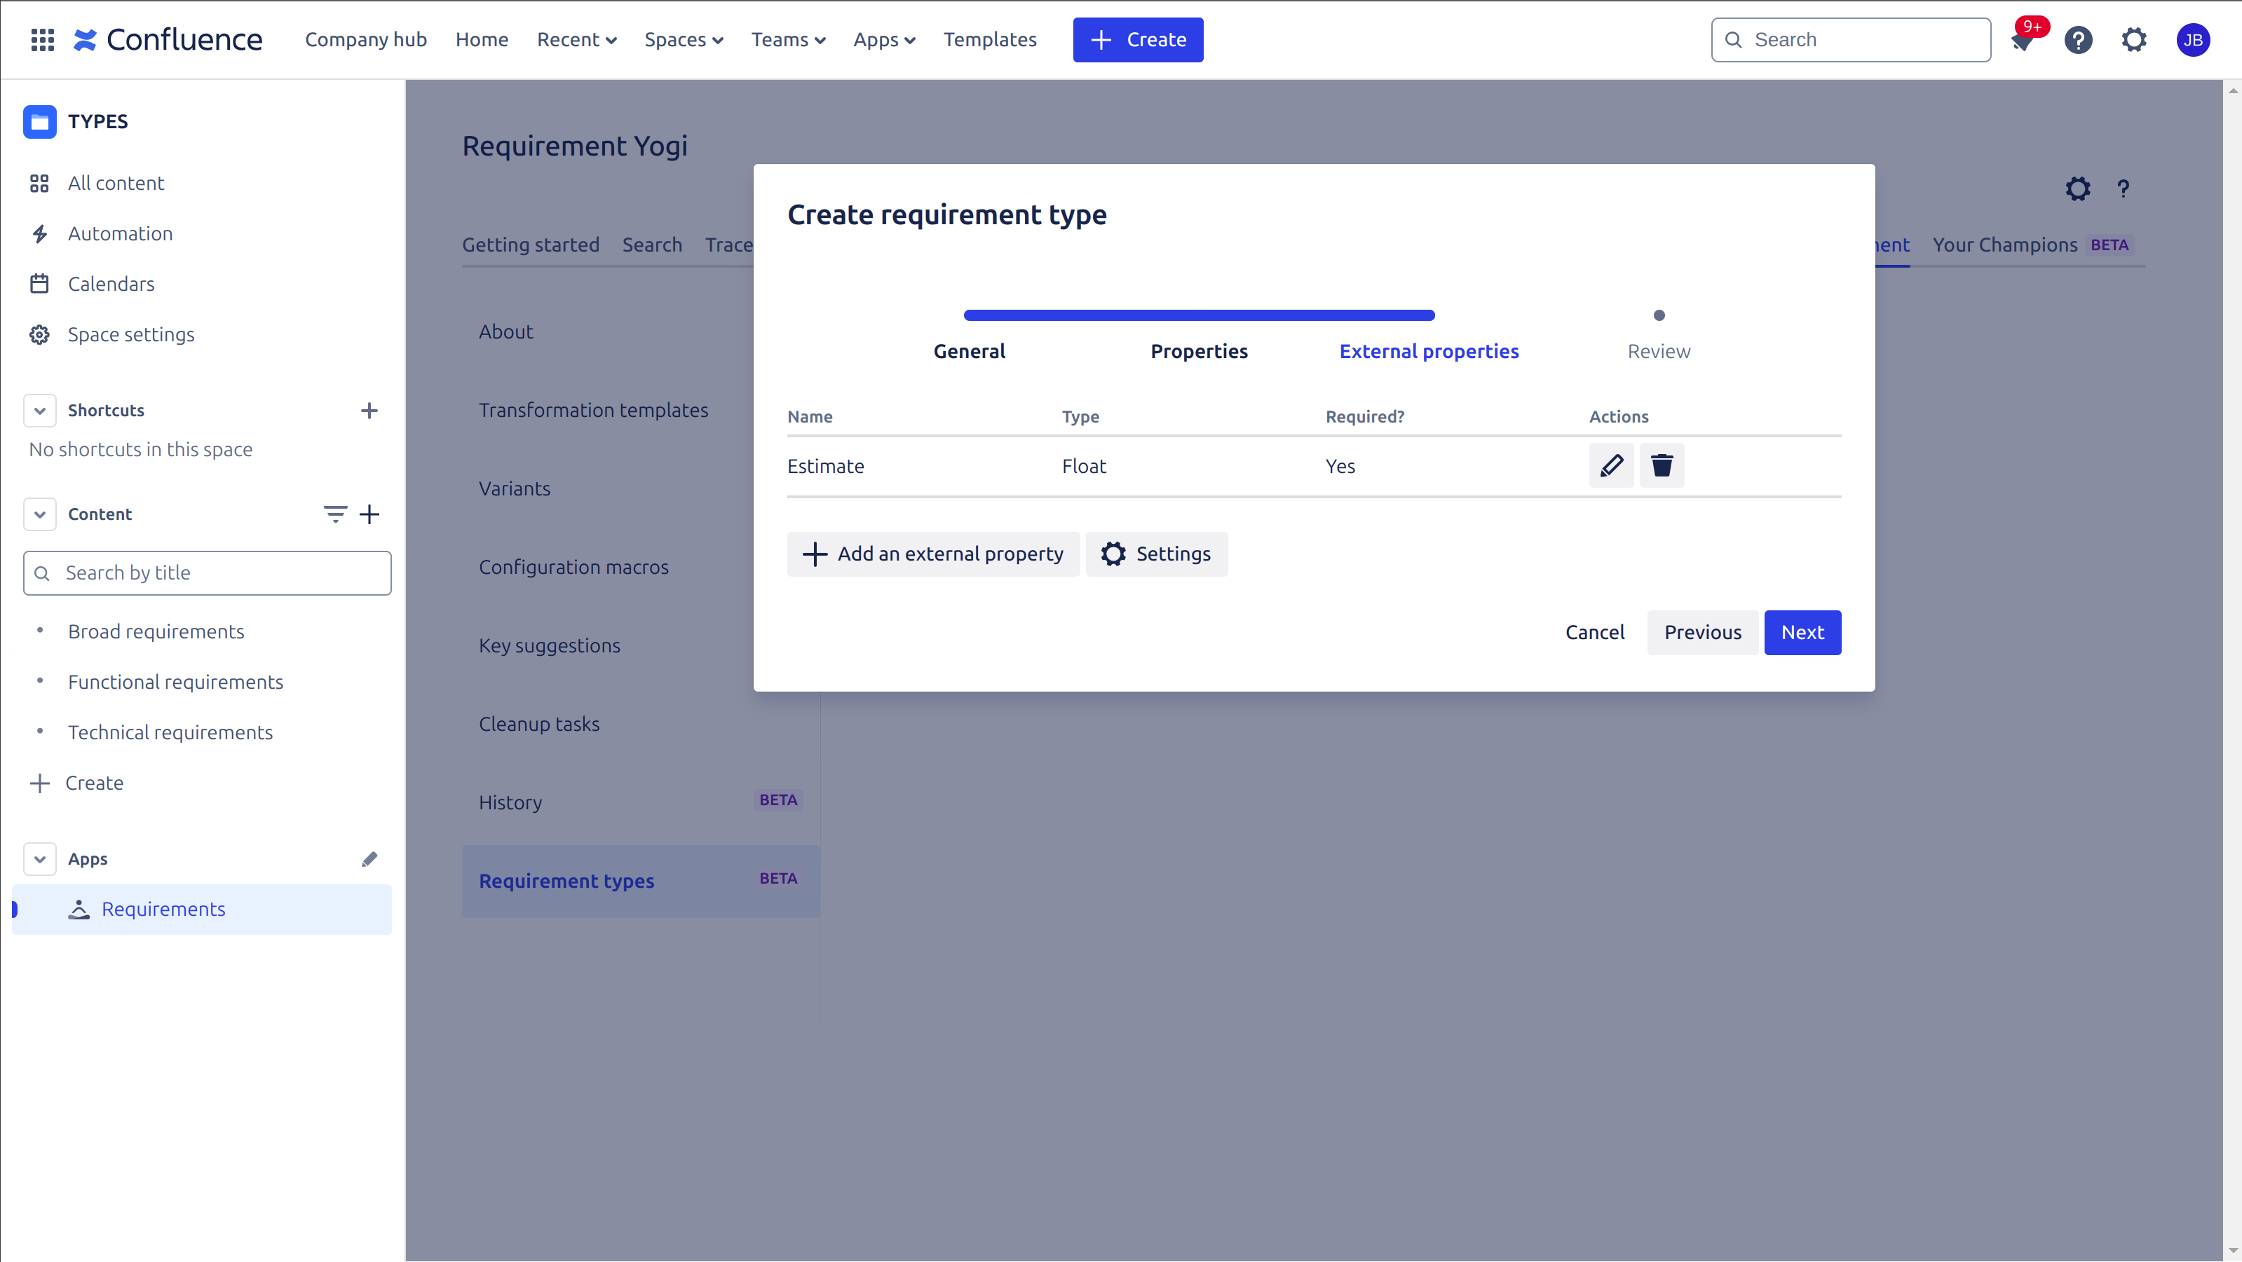
Task: Collapse the Content section
Action: point(40,514)
